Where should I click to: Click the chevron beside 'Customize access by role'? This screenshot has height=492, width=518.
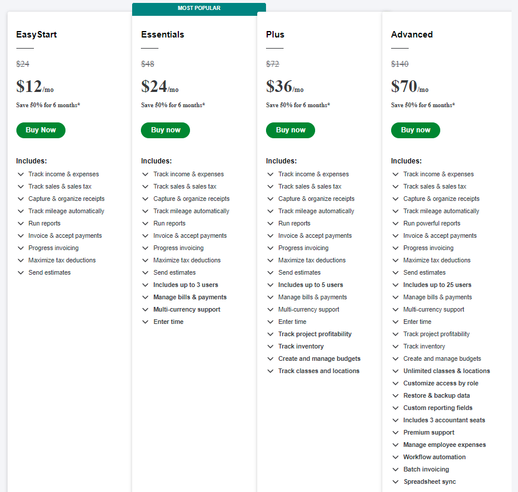point(396,384)
